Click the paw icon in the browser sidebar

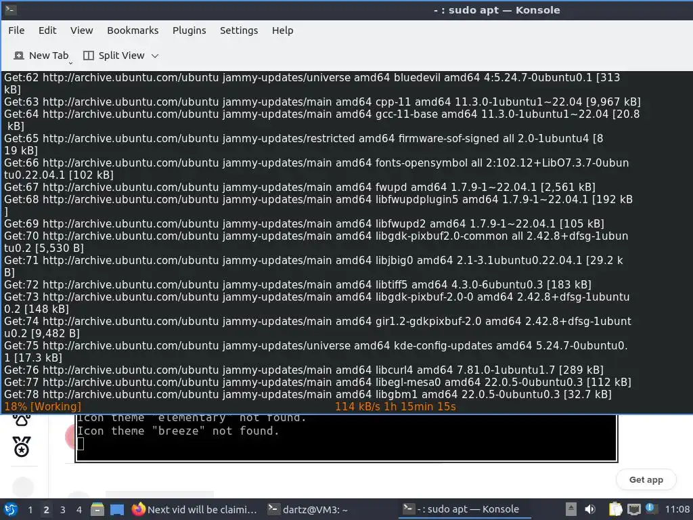pos(22,420)
